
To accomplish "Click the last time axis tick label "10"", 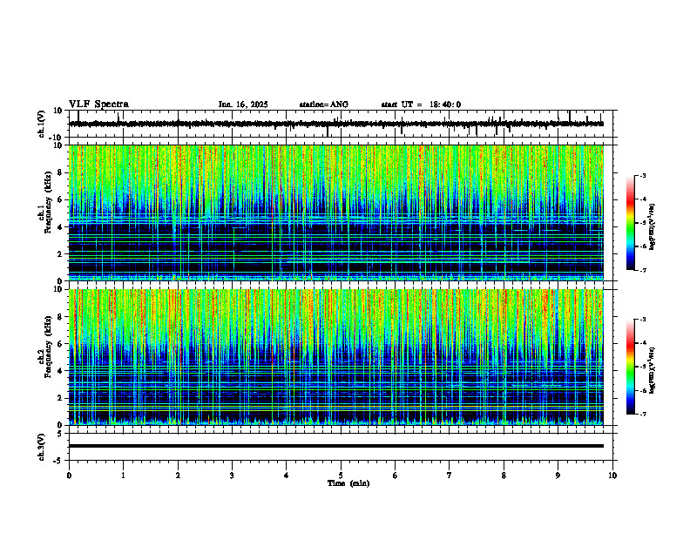I will coord(612,476).
